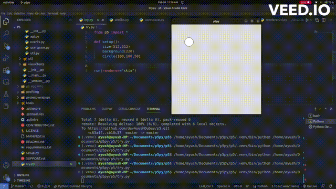
Task: Open setup.py in the explorer
Action: (x=44, y=153)
